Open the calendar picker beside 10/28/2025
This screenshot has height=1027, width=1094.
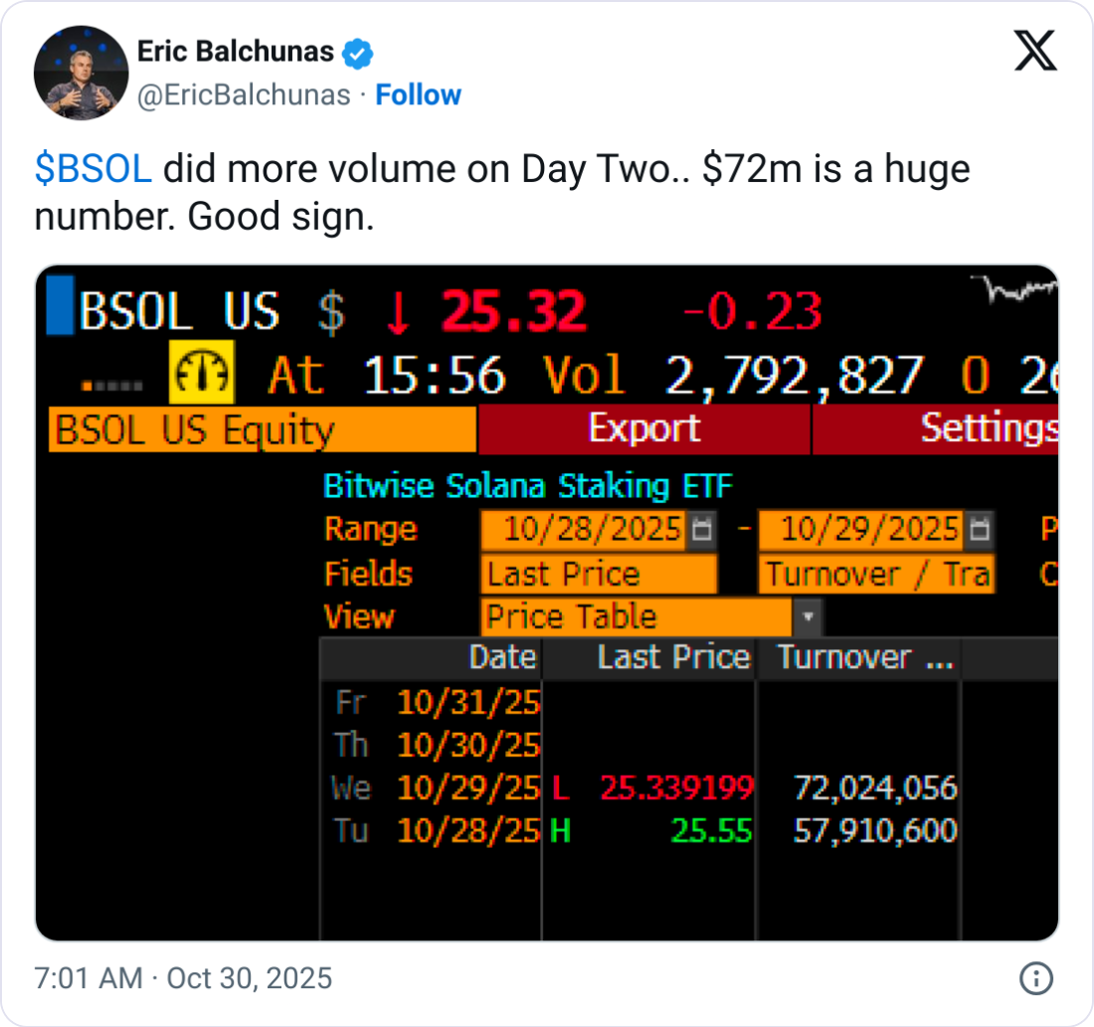tap(702, 529)
